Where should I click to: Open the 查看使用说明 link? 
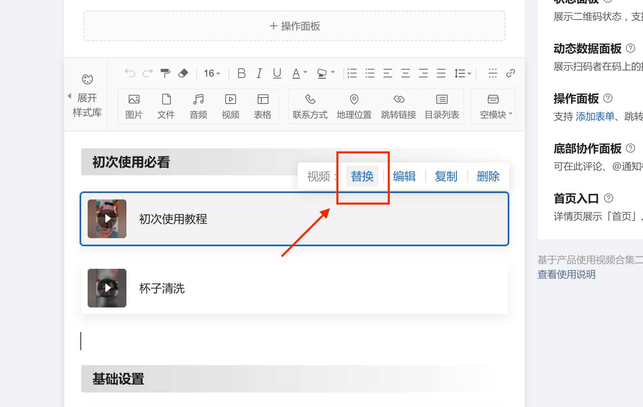point(566,274)
